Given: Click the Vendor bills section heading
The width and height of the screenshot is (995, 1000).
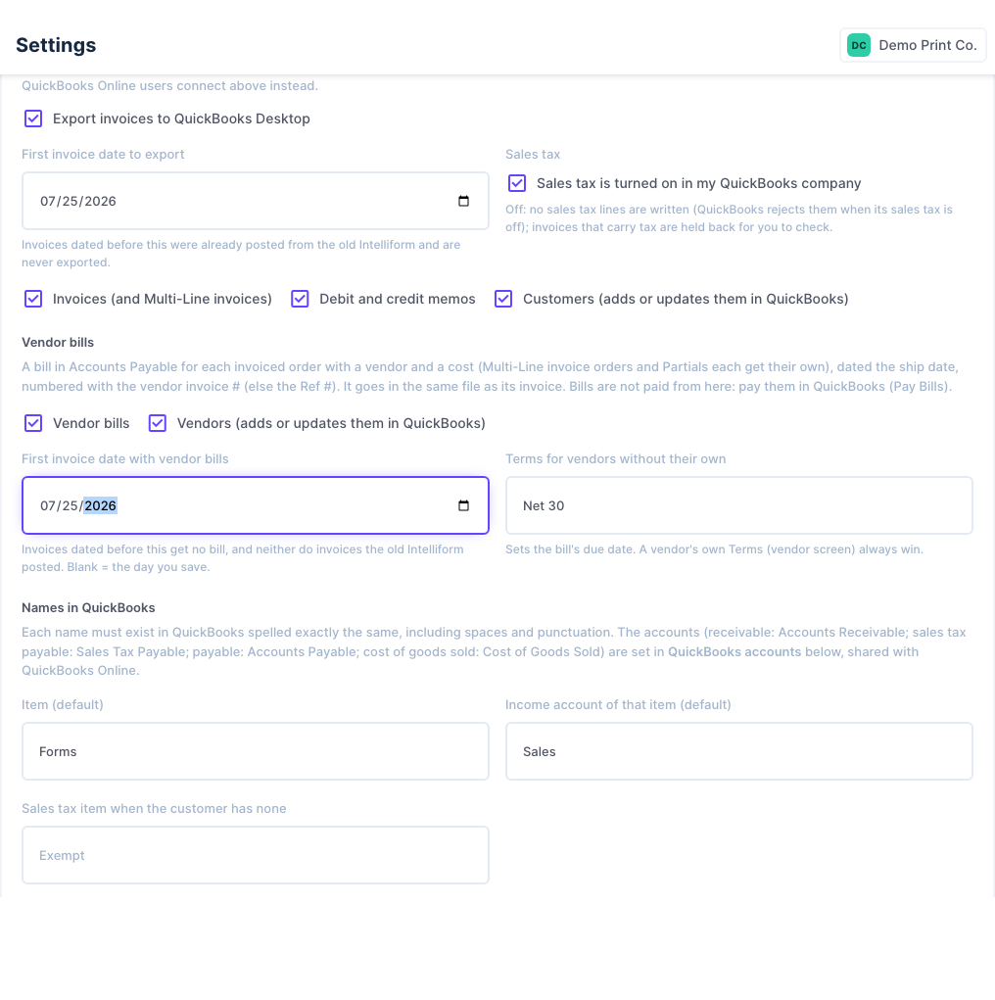Looking at the screenshot, I should (58, 343).
